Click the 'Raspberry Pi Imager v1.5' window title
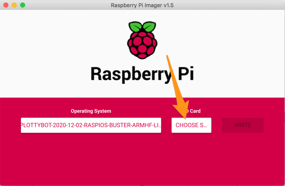The image size is (285, 186). click(x=142, y=5)
